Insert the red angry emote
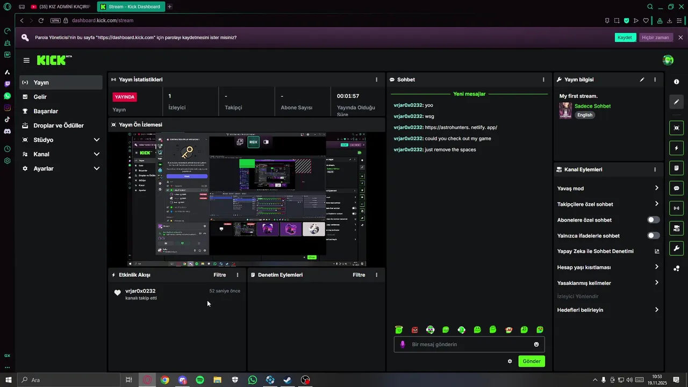The image size is (688, 387). (x=414, y=329)
